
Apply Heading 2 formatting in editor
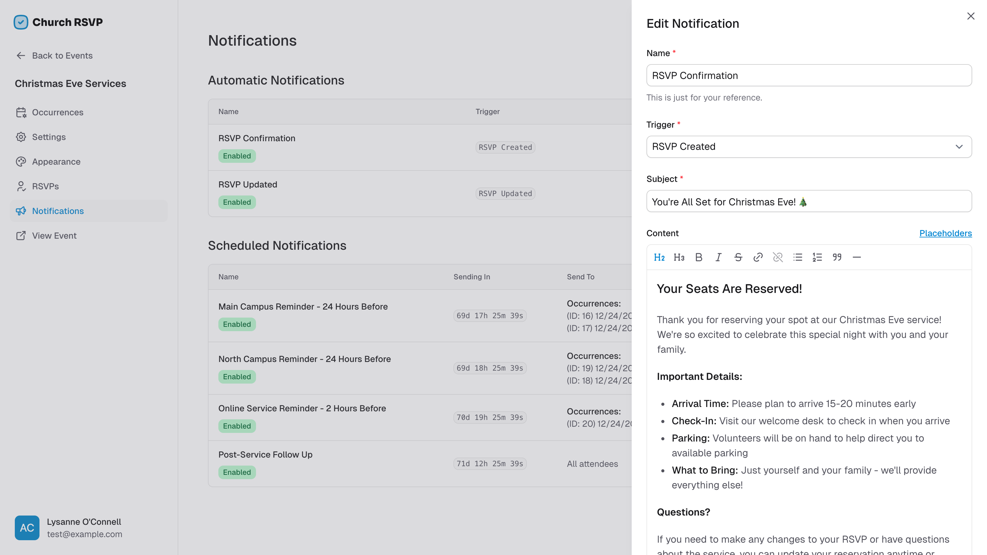tap(659, 257)
